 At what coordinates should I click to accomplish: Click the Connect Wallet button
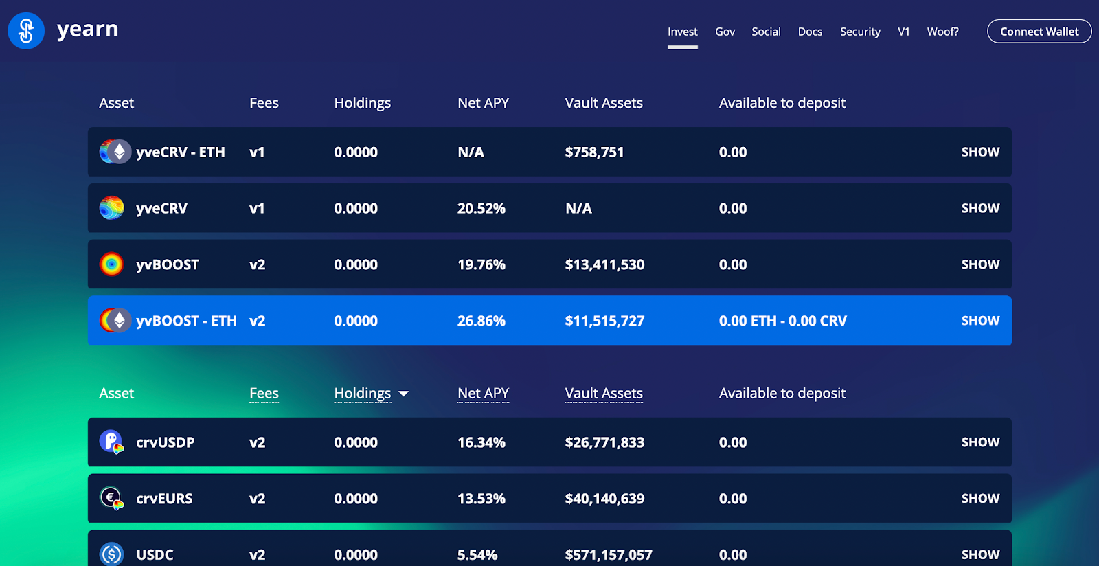[x=1039, y=31]
